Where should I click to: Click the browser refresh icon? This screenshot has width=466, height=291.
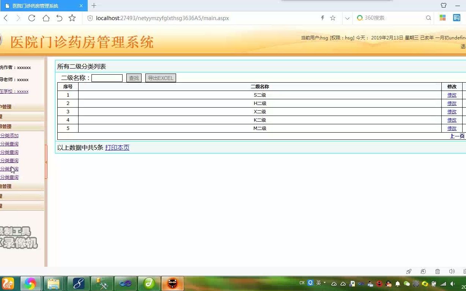[31, 18]
